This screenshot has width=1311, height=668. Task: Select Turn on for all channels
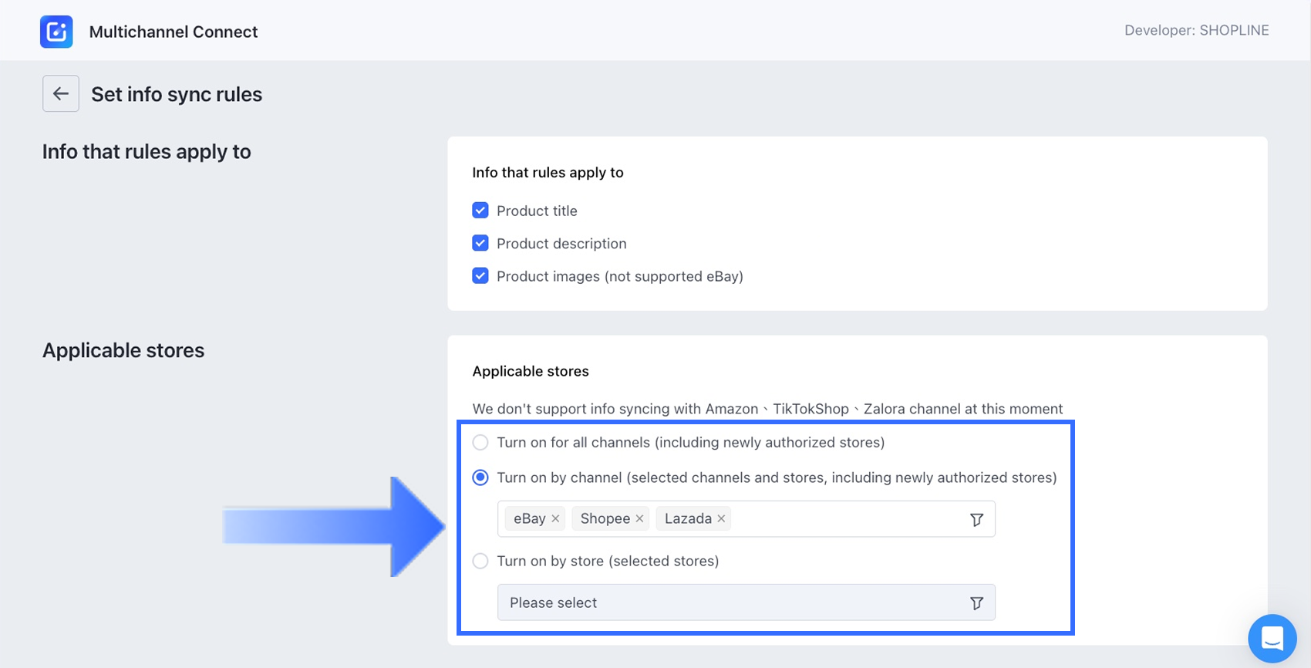[x=480, y=443]
